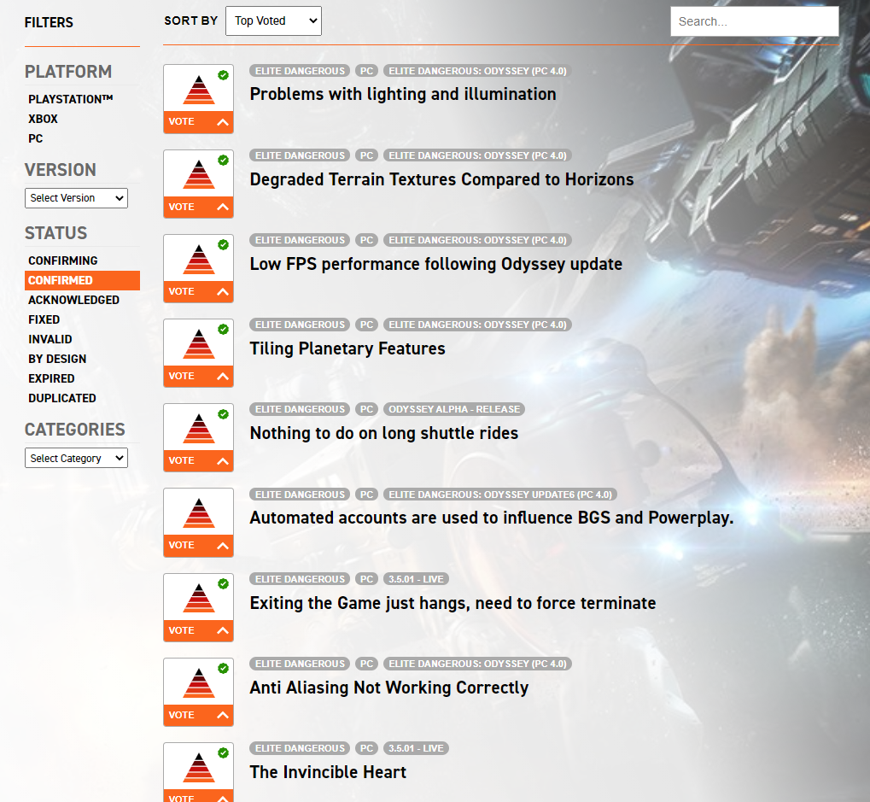This screenshot has width=870, height=802.
Task: Click the pyramid icon for 'Low FPS performance'
Action: [x=199, y=259]
